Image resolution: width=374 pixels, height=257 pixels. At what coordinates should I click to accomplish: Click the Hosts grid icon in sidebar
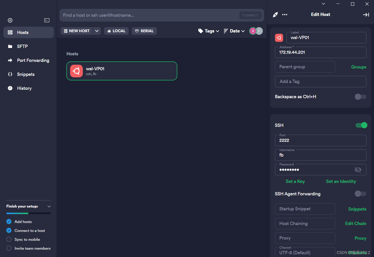10,32
